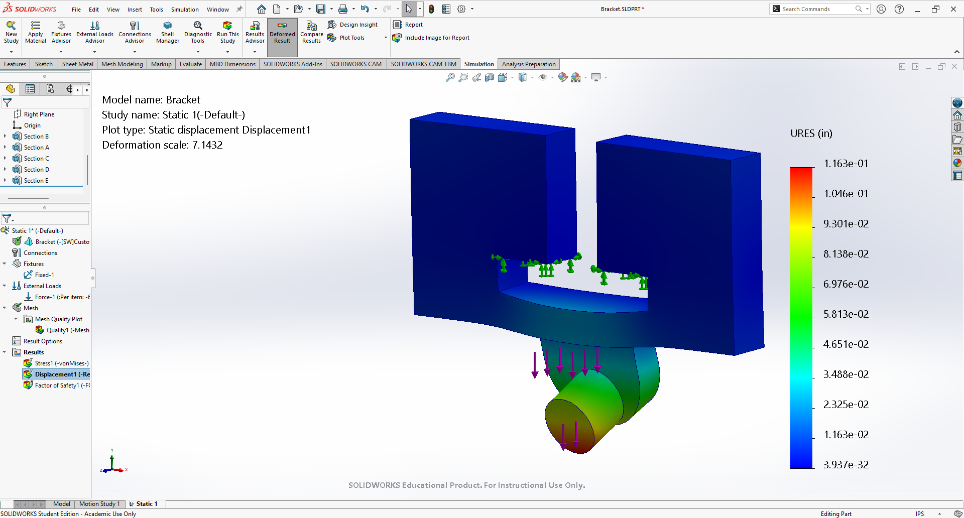This screenshot has width=964, height=518.
Task: Click the Undo icon
Action: point(365,9)
